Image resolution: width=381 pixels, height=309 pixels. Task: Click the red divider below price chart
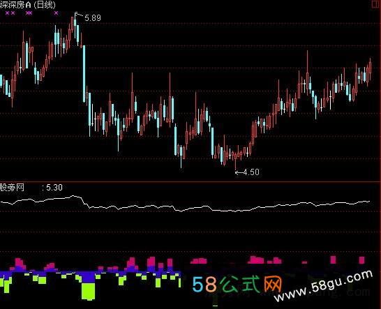[x=190, y=181]
